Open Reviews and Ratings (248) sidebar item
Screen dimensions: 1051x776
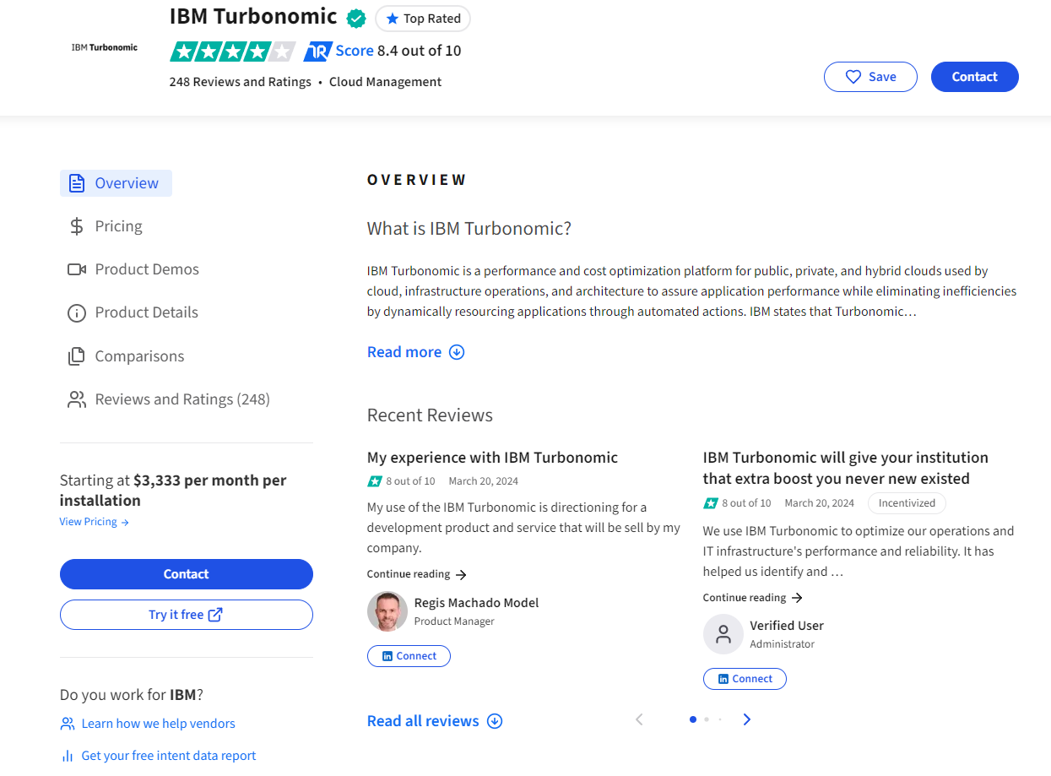182,399
